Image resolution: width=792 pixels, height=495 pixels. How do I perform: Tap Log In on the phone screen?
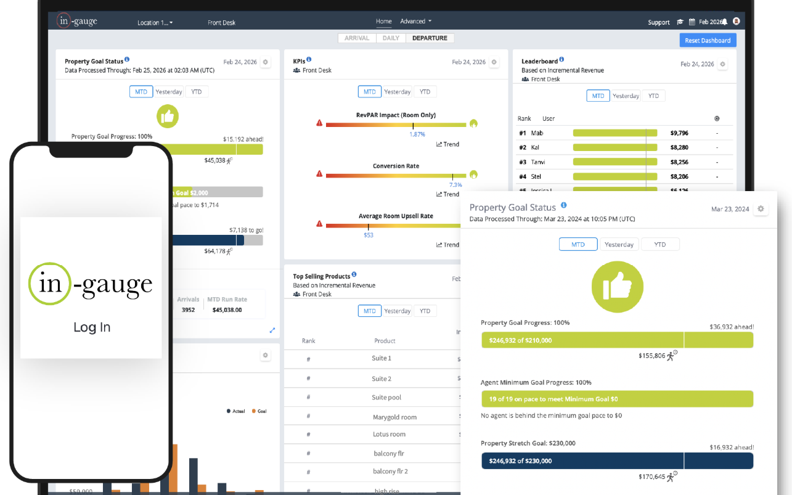[x=92, y=327]
